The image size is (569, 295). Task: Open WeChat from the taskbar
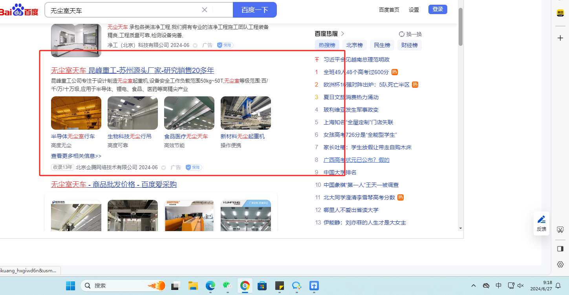[227, 286]
